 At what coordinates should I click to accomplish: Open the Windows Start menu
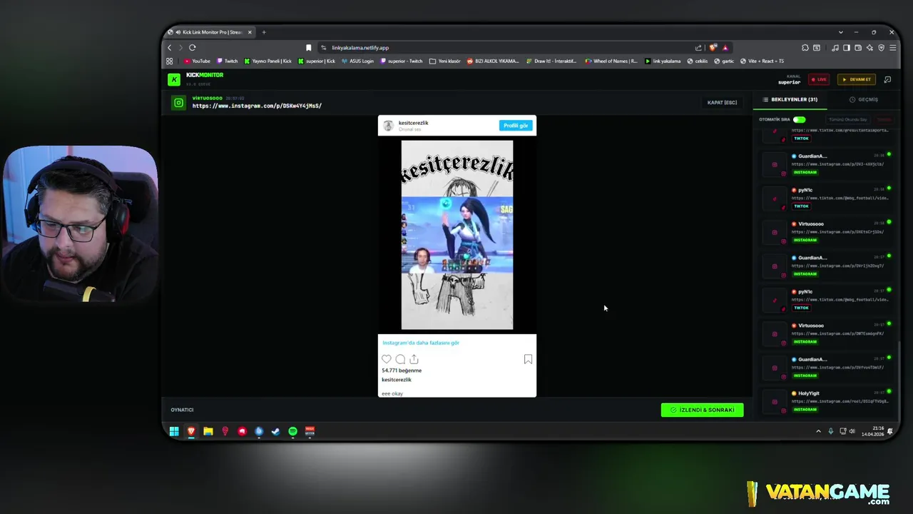coord(174,431)
